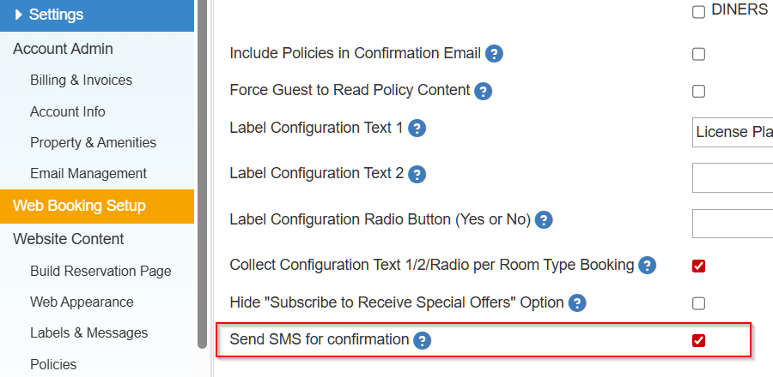Collapse the Settings section arrow
The height and width of the screenshot is (377, 773).
[x=19, y=15]
